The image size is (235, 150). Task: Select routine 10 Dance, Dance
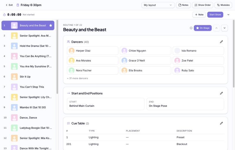tap(28, 117)
